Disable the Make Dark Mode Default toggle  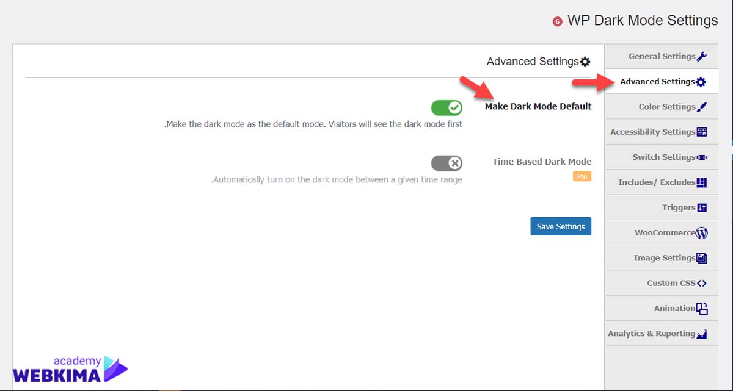click(x=447, y=108)
